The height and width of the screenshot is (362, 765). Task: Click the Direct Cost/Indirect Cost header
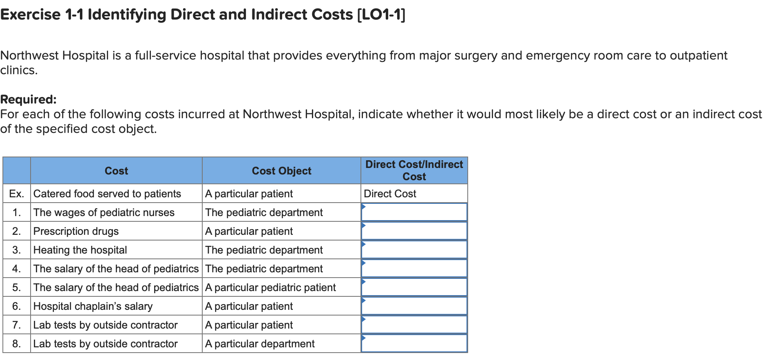click(414, 170)
